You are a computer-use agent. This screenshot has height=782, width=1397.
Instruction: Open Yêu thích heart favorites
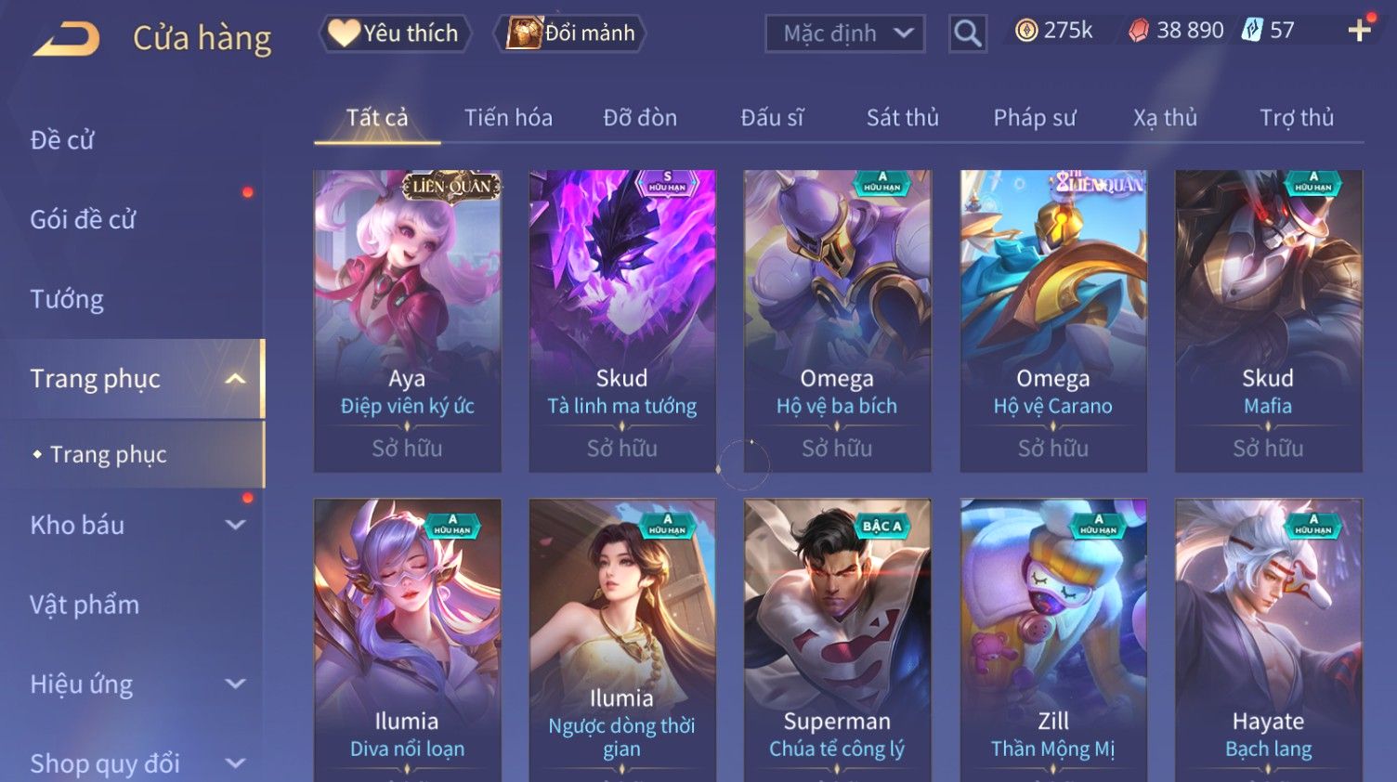[x=396, y=33]
